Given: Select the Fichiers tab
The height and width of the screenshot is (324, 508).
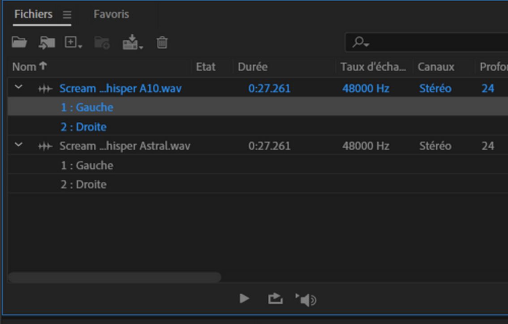Looking at the screenshot, I should pyautogui.click(x=33, y=14).
